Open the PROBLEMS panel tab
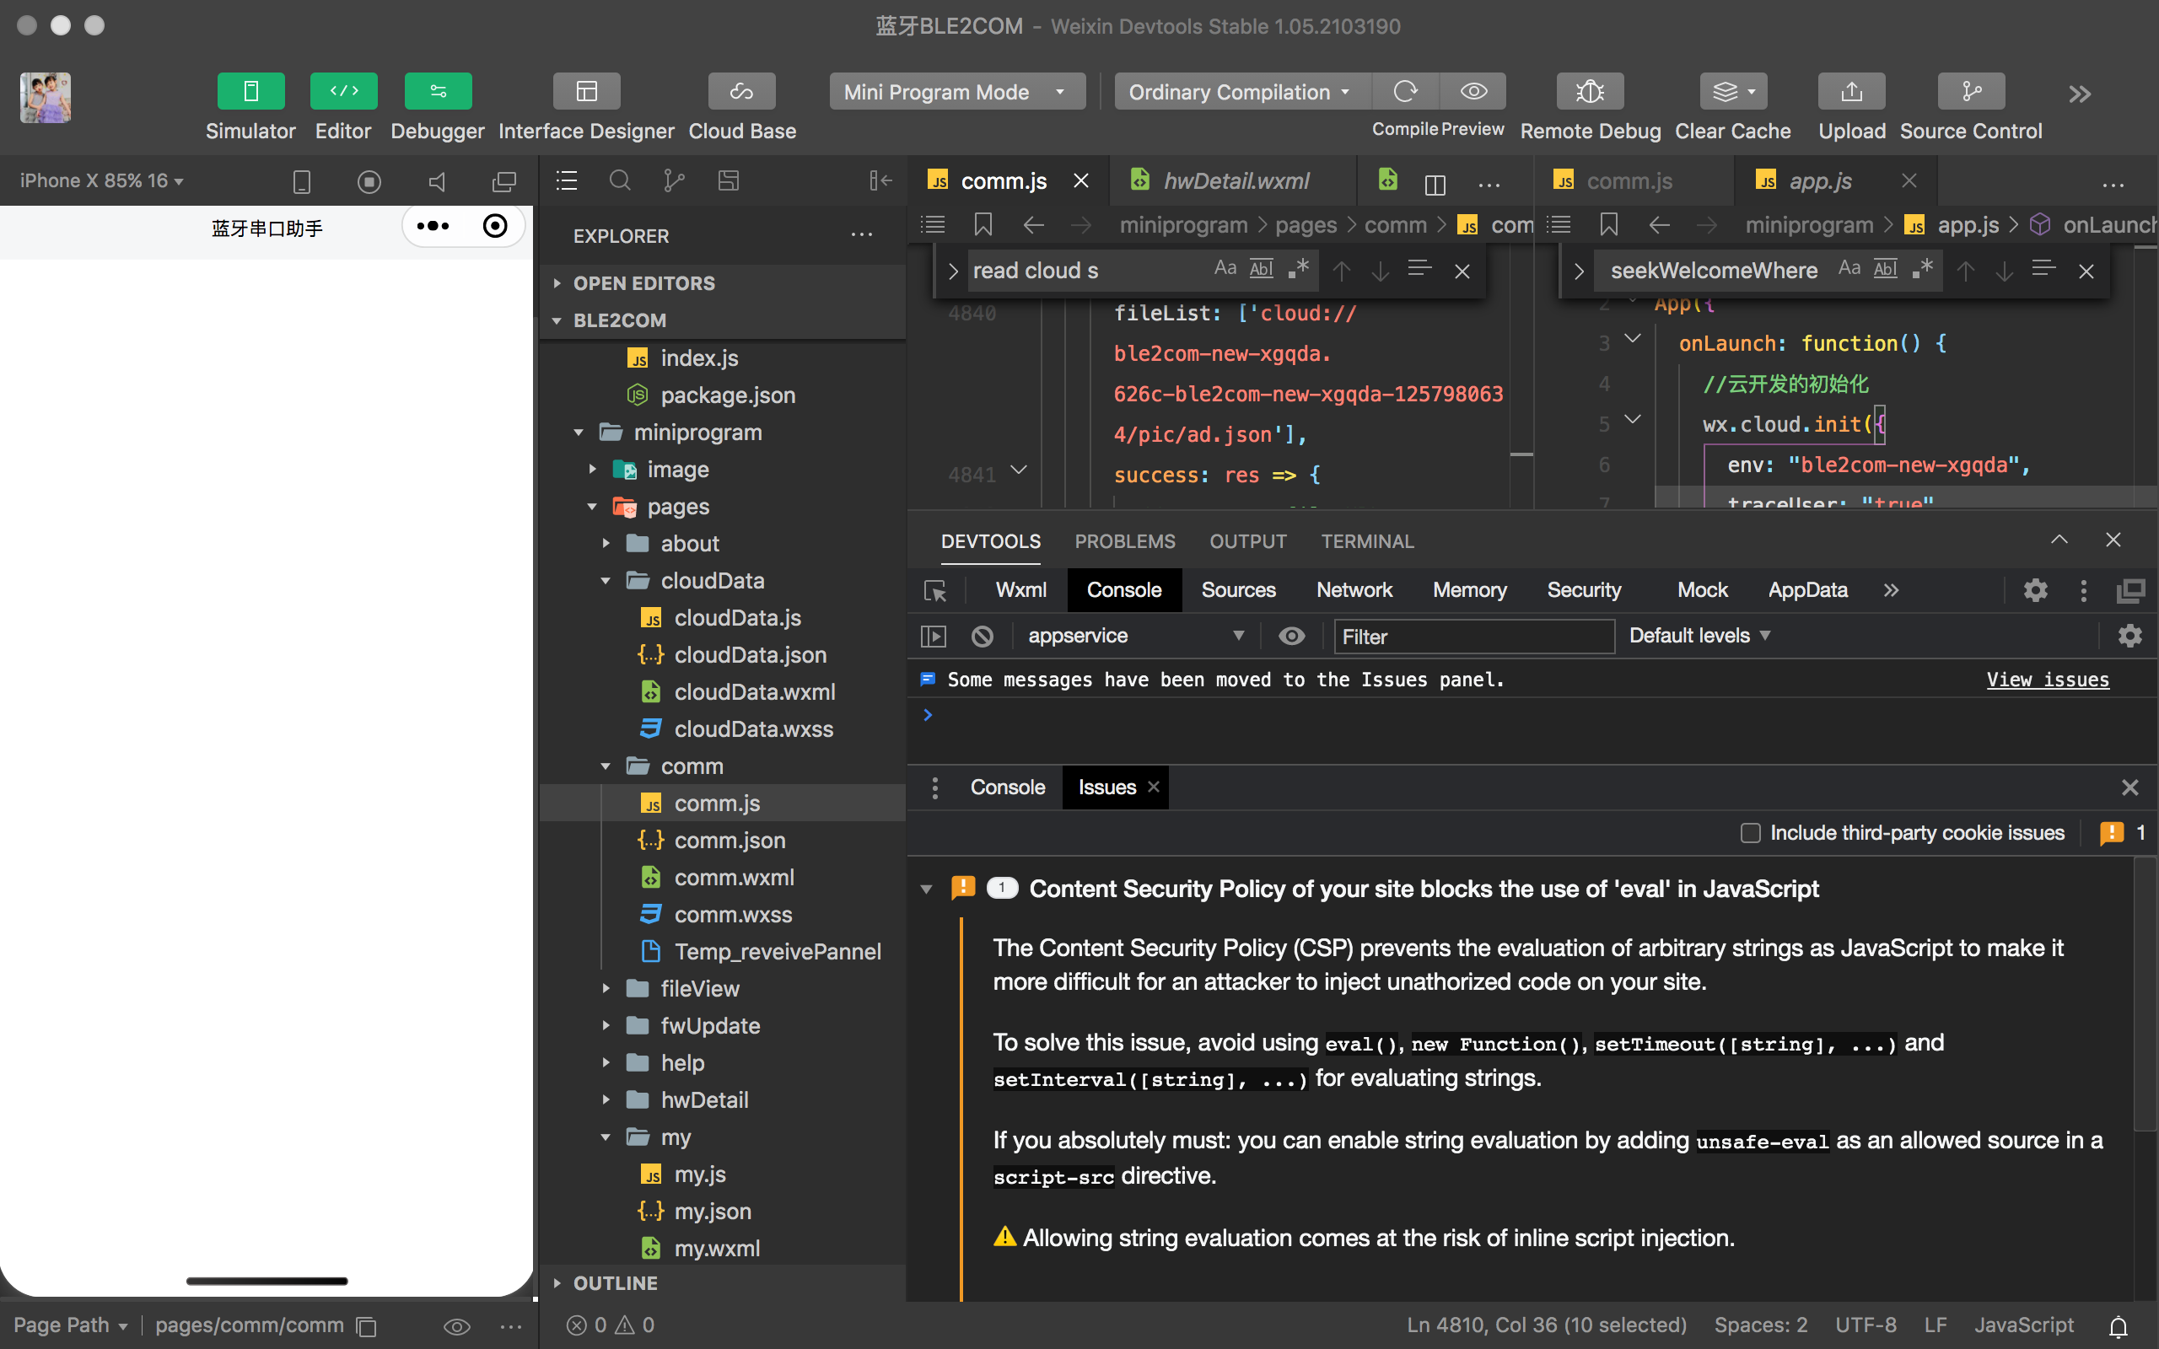The image size is (2159, 1349). 1124,541
